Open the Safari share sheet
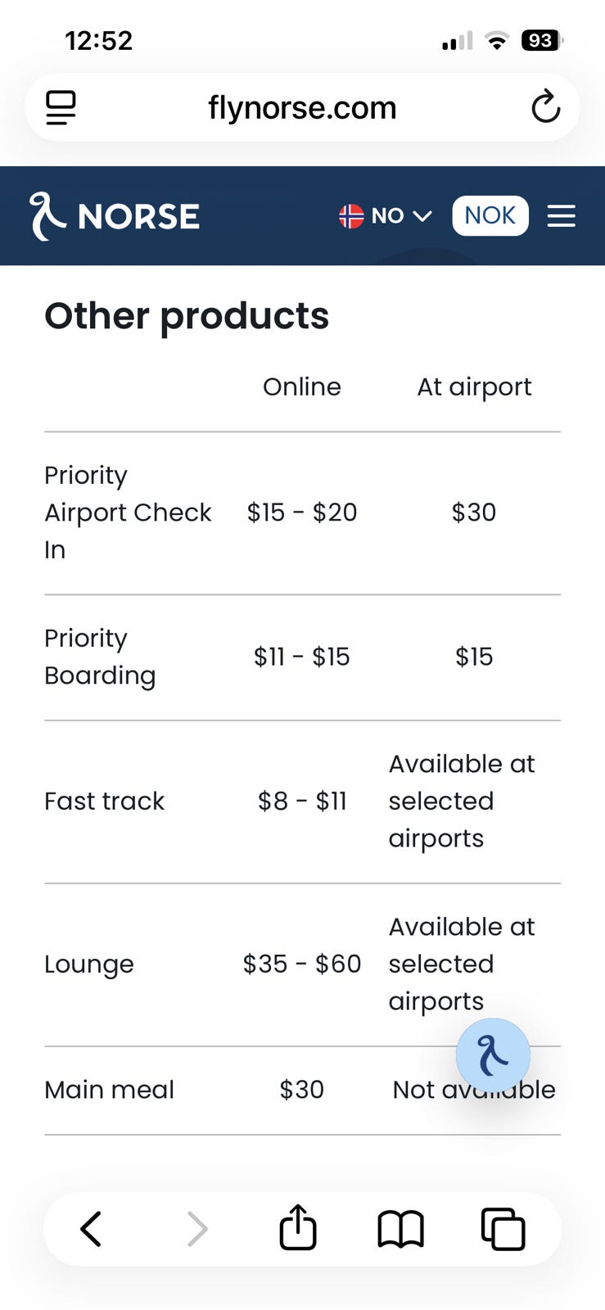 (298, 1228)
